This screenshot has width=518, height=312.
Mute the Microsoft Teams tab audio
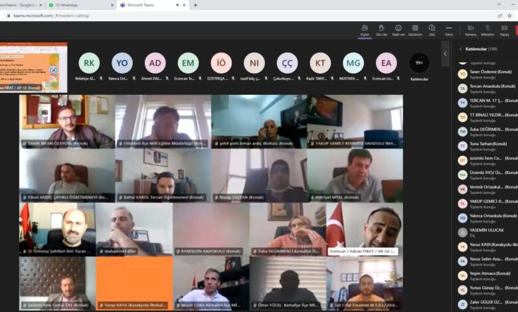pos(179,5)
